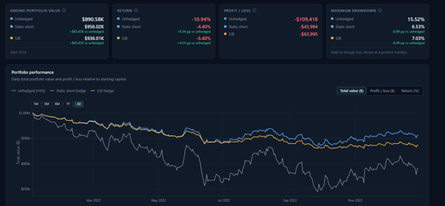Toggle Unhedged (HYG) series in chart legend
Viewport: 445px width, 206px height.
pos(28,91)
